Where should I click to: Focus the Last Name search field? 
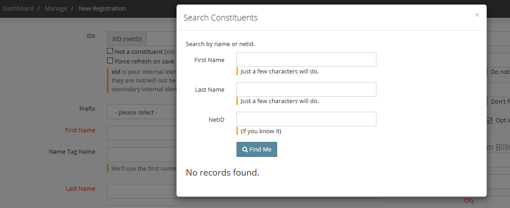(x=306, y=89)
